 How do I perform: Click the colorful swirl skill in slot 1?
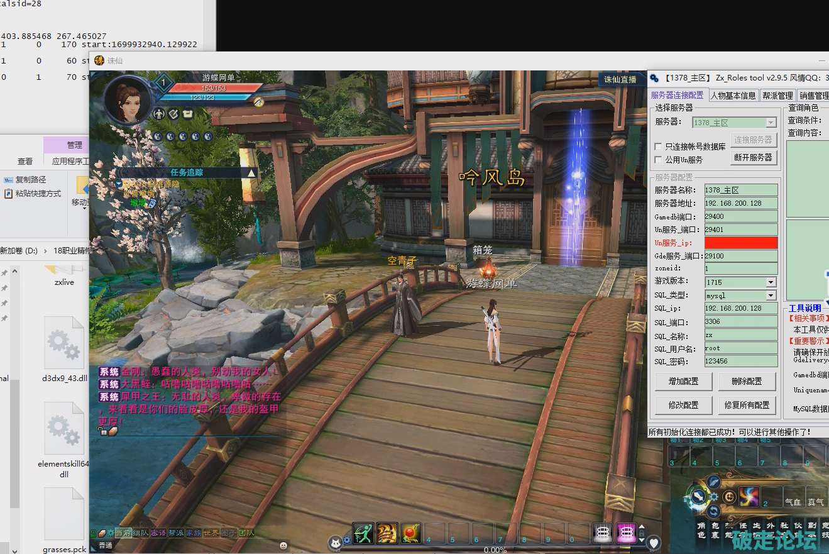tap(749, 497)
